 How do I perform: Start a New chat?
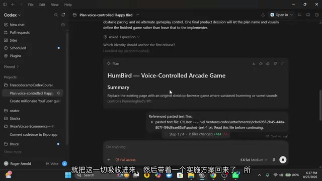pyautogui.click(x=17, y=25)
